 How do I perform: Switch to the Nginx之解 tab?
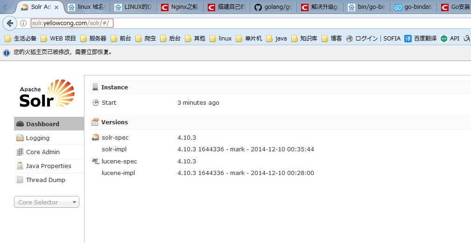click(180, 7)
